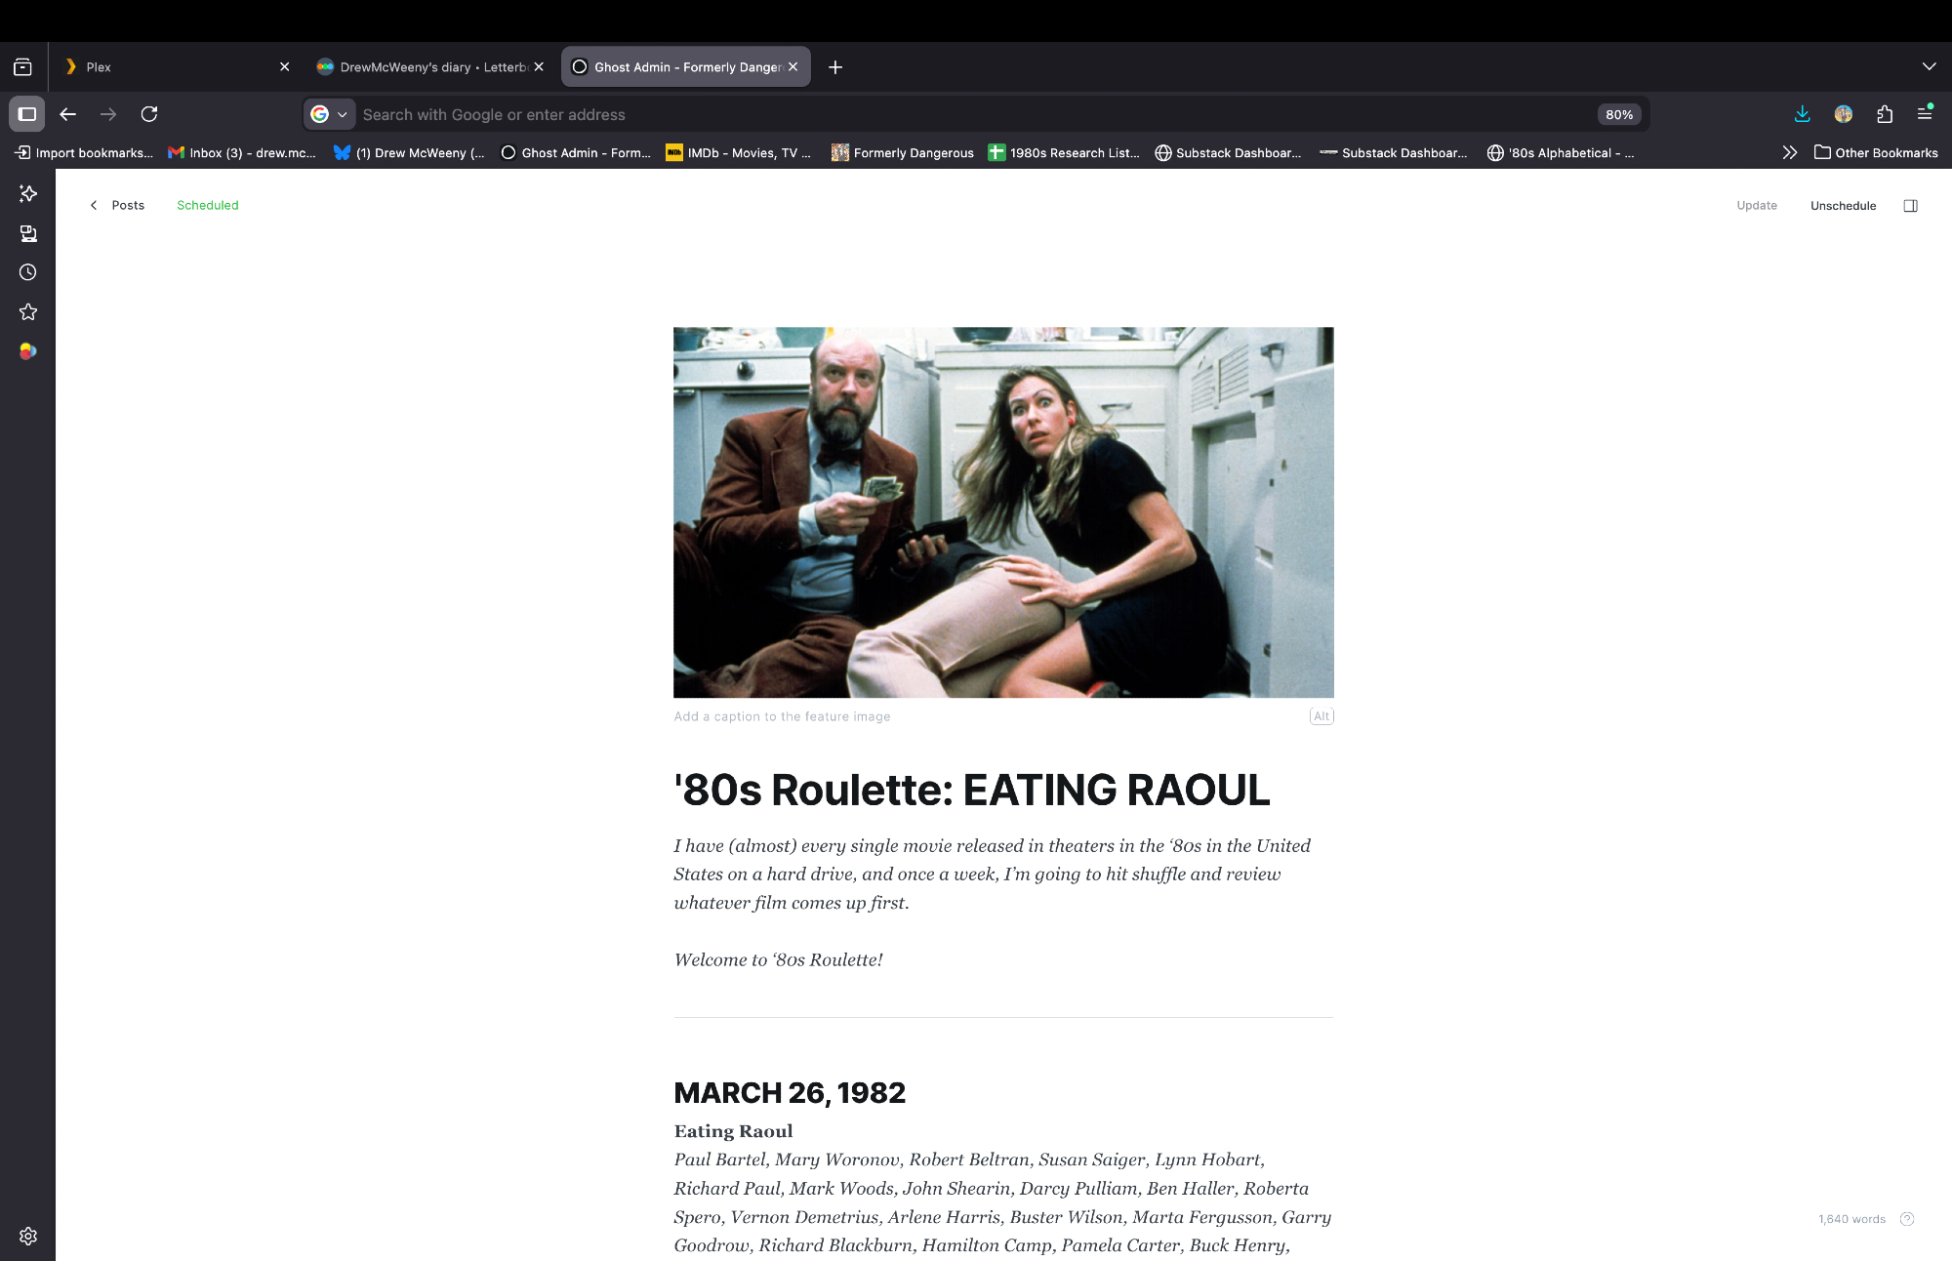Toggle Alt text for feature image
1952x1261 pixels.
coord(1322,716)
